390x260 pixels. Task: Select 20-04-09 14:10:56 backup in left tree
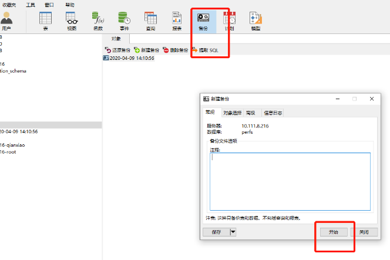click(x=19, y=131)
